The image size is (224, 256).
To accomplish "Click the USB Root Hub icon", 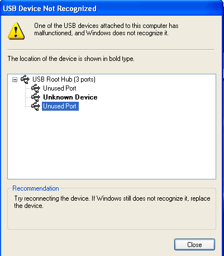I will coord(25,79).
